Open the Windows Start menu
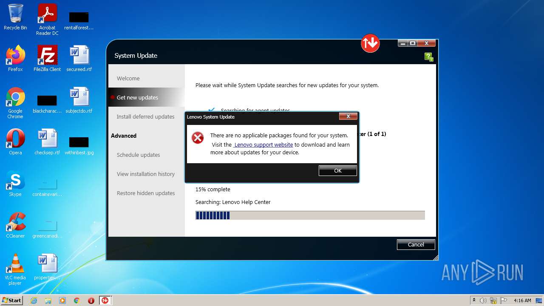Image resolution: width=544 pixels, height=306 pixels. 11,300
